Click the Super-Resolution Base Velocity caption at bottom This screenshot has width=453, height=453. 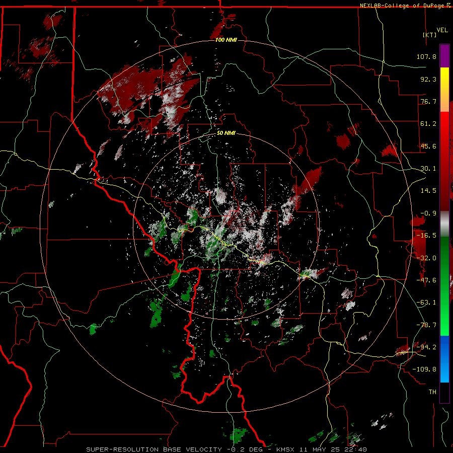[227, 449]
